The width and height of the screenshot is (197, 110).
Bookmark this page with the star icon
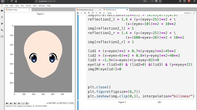[160, 1]
